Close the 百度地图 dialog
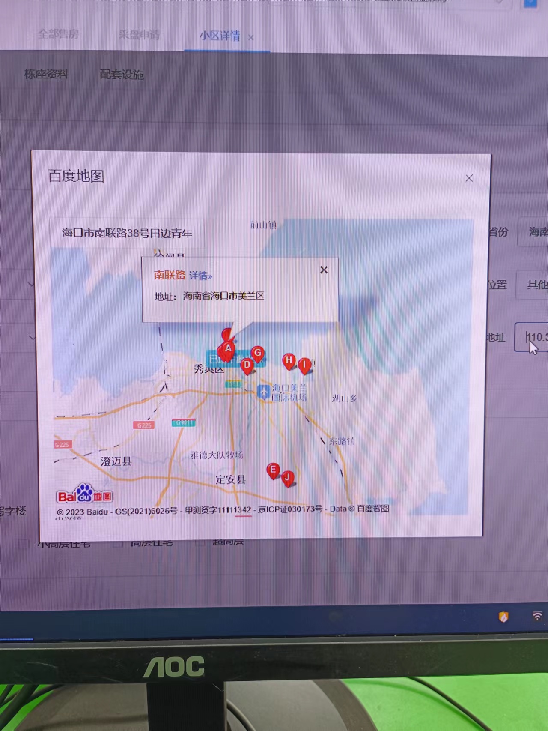 pos(469,178)
